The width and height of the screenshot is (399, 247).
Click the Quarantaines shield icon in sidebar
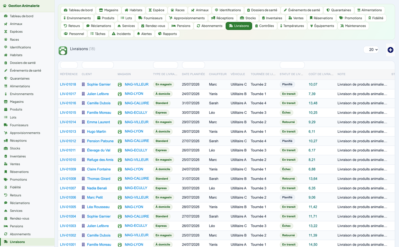[x=6, y=78]
